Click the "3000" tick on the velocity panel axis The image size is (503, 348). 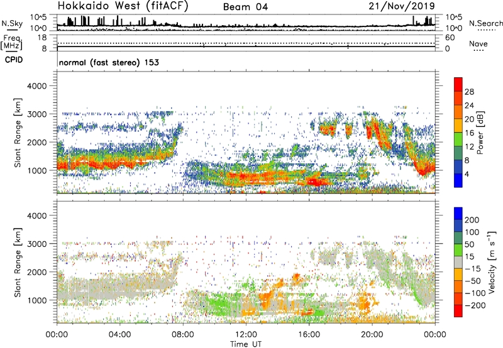(36, 244)
